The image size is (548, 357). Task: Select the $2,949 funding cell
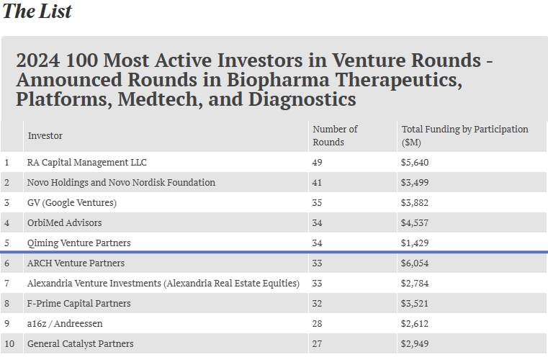(415, 343)
